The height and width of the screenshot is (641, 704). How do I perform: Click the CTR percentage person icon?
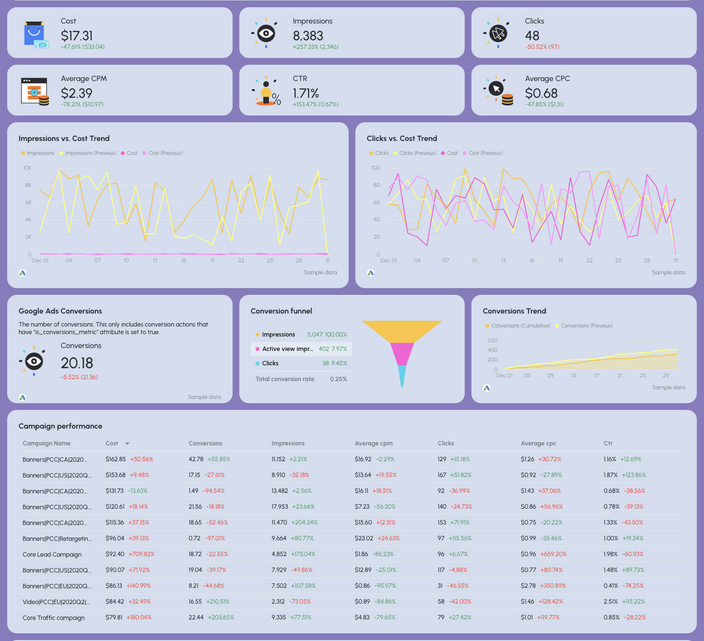coord(267,91)
